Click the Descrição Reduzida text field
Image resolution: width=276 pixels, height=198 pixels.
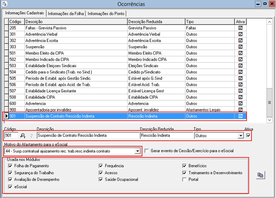click(x=166, y=135)
